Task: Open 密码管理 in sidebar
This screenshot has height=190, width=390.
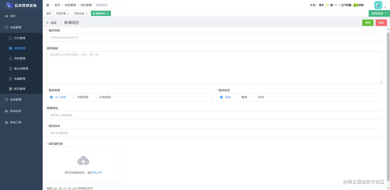Action: tap(21, 58)
